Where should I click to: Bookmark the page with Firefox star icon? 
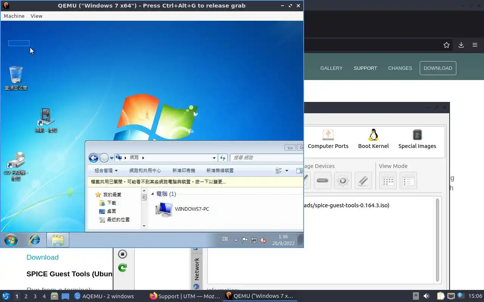click(447, 45)
